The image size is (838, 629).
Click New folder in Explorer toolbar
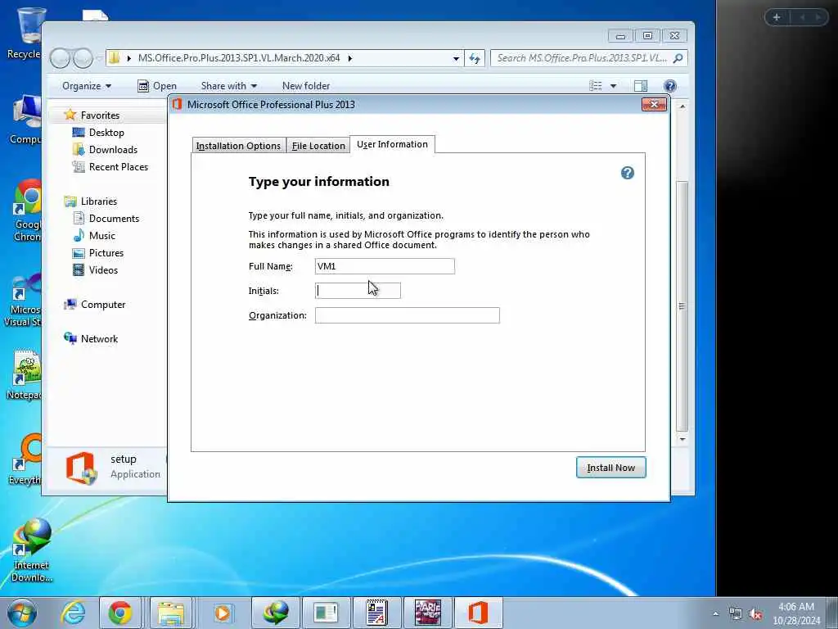306,86
